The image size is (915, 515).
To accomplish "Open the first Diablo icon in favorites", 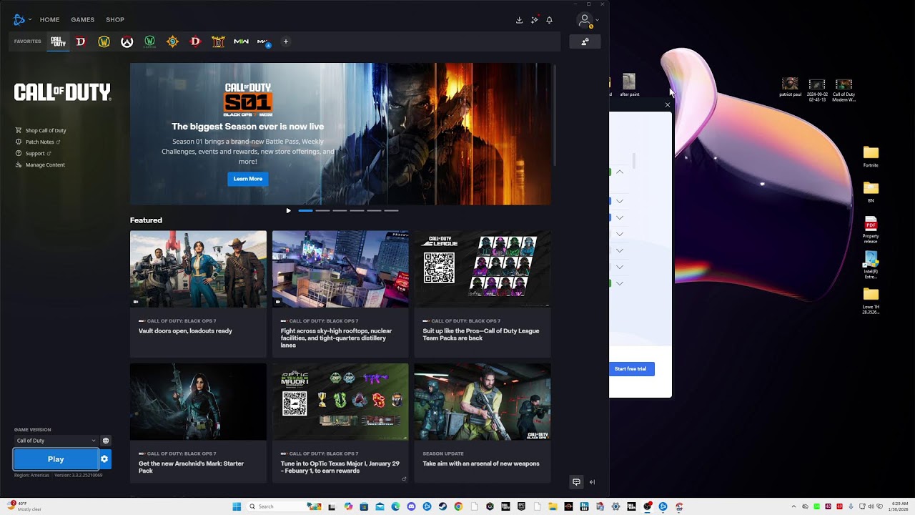I will (x=81, y=41).
